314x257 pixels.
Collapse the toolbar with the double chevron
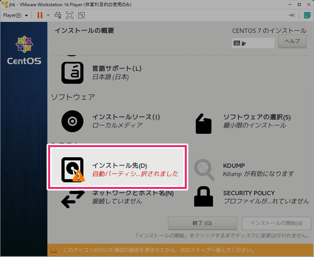(292, 15)
